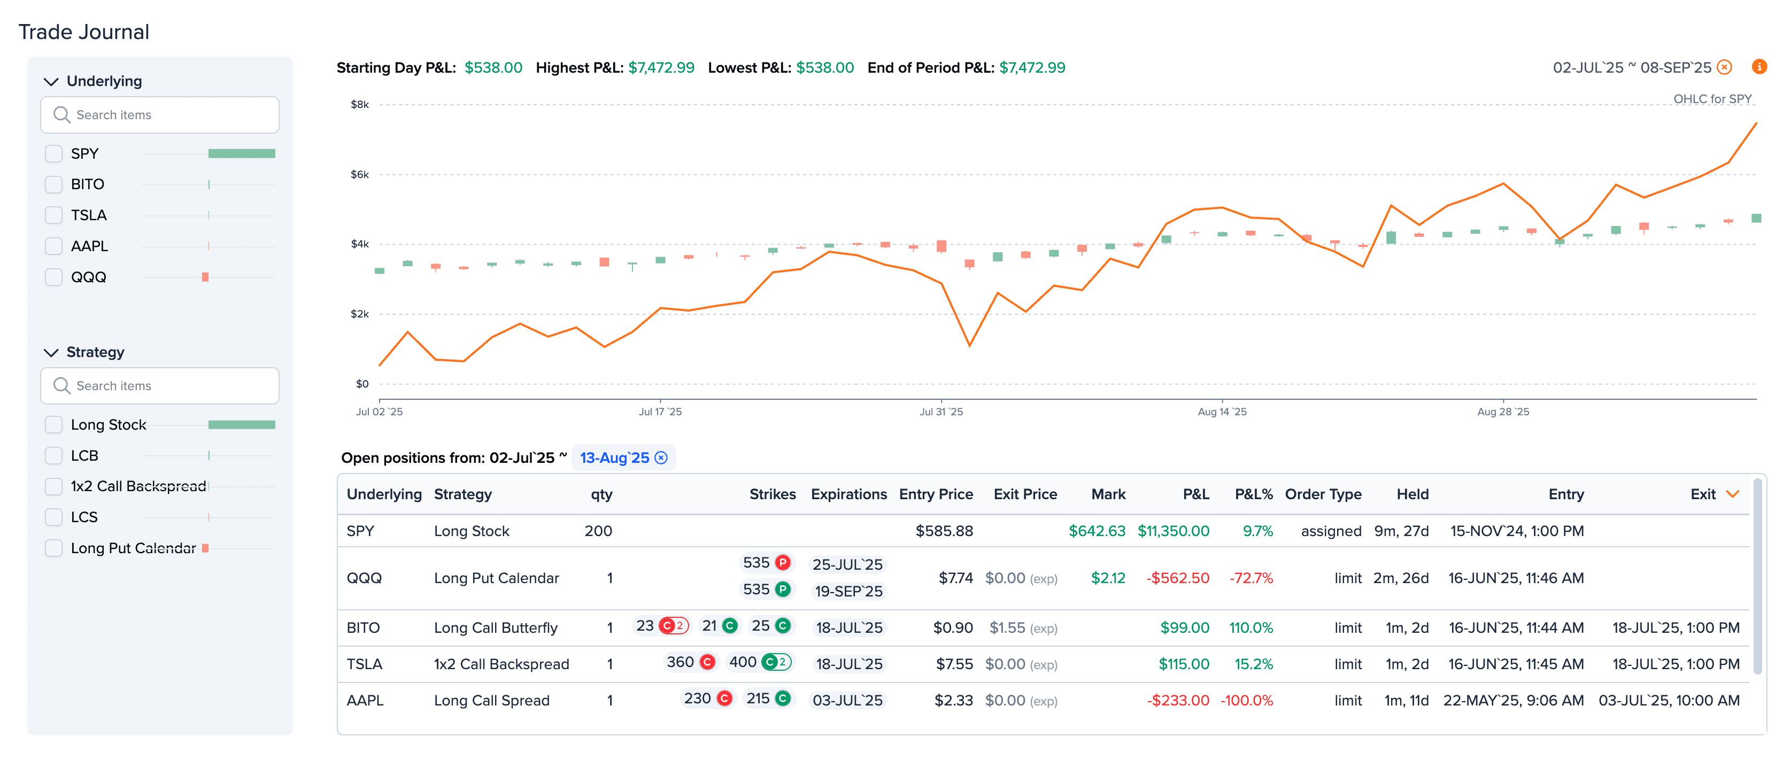The image size is (1791, 760).
Task: Check the AAPL underlying filter
Action: click(x=53, y=246)
